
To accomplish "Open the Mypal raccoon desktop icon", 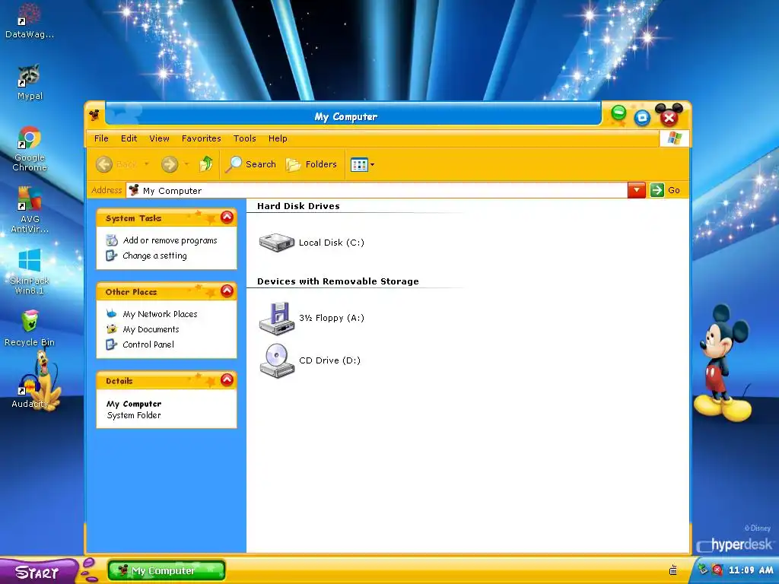I will coord(30,81).
